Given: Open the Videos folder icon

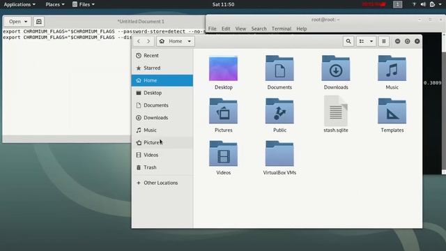Looking at the screenshot, I should [x=223, y=153].
